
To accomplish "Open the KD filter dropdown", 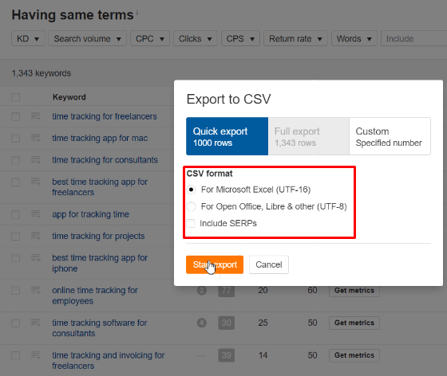I will point(28,38).
